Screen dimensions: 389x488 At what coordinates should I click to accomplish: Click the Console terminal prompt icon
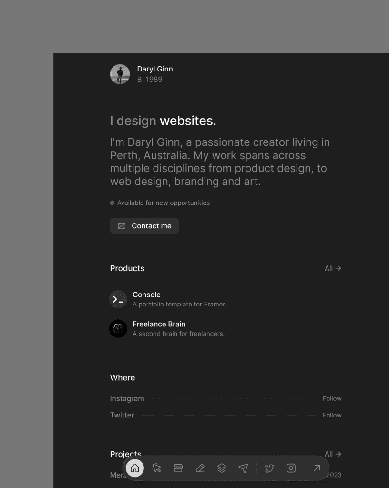(118, 299)
